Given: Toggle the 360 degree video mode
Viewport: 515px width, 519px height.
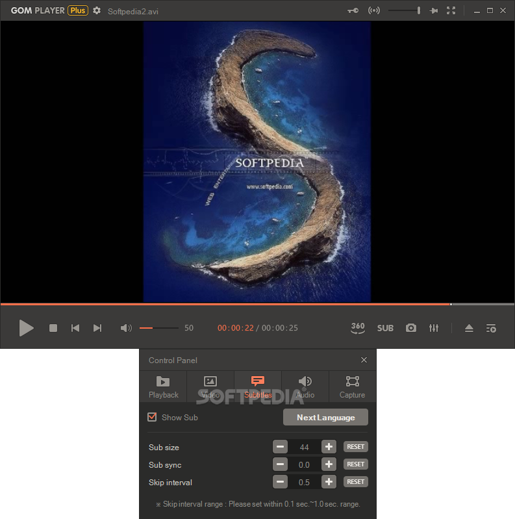Looking at the screenshot, I should coord(358,327).
